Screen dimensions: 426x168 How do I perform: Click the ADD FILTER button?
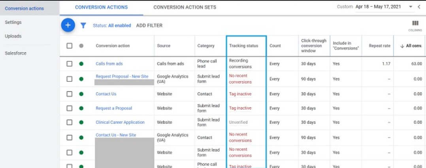pos(149,26)
